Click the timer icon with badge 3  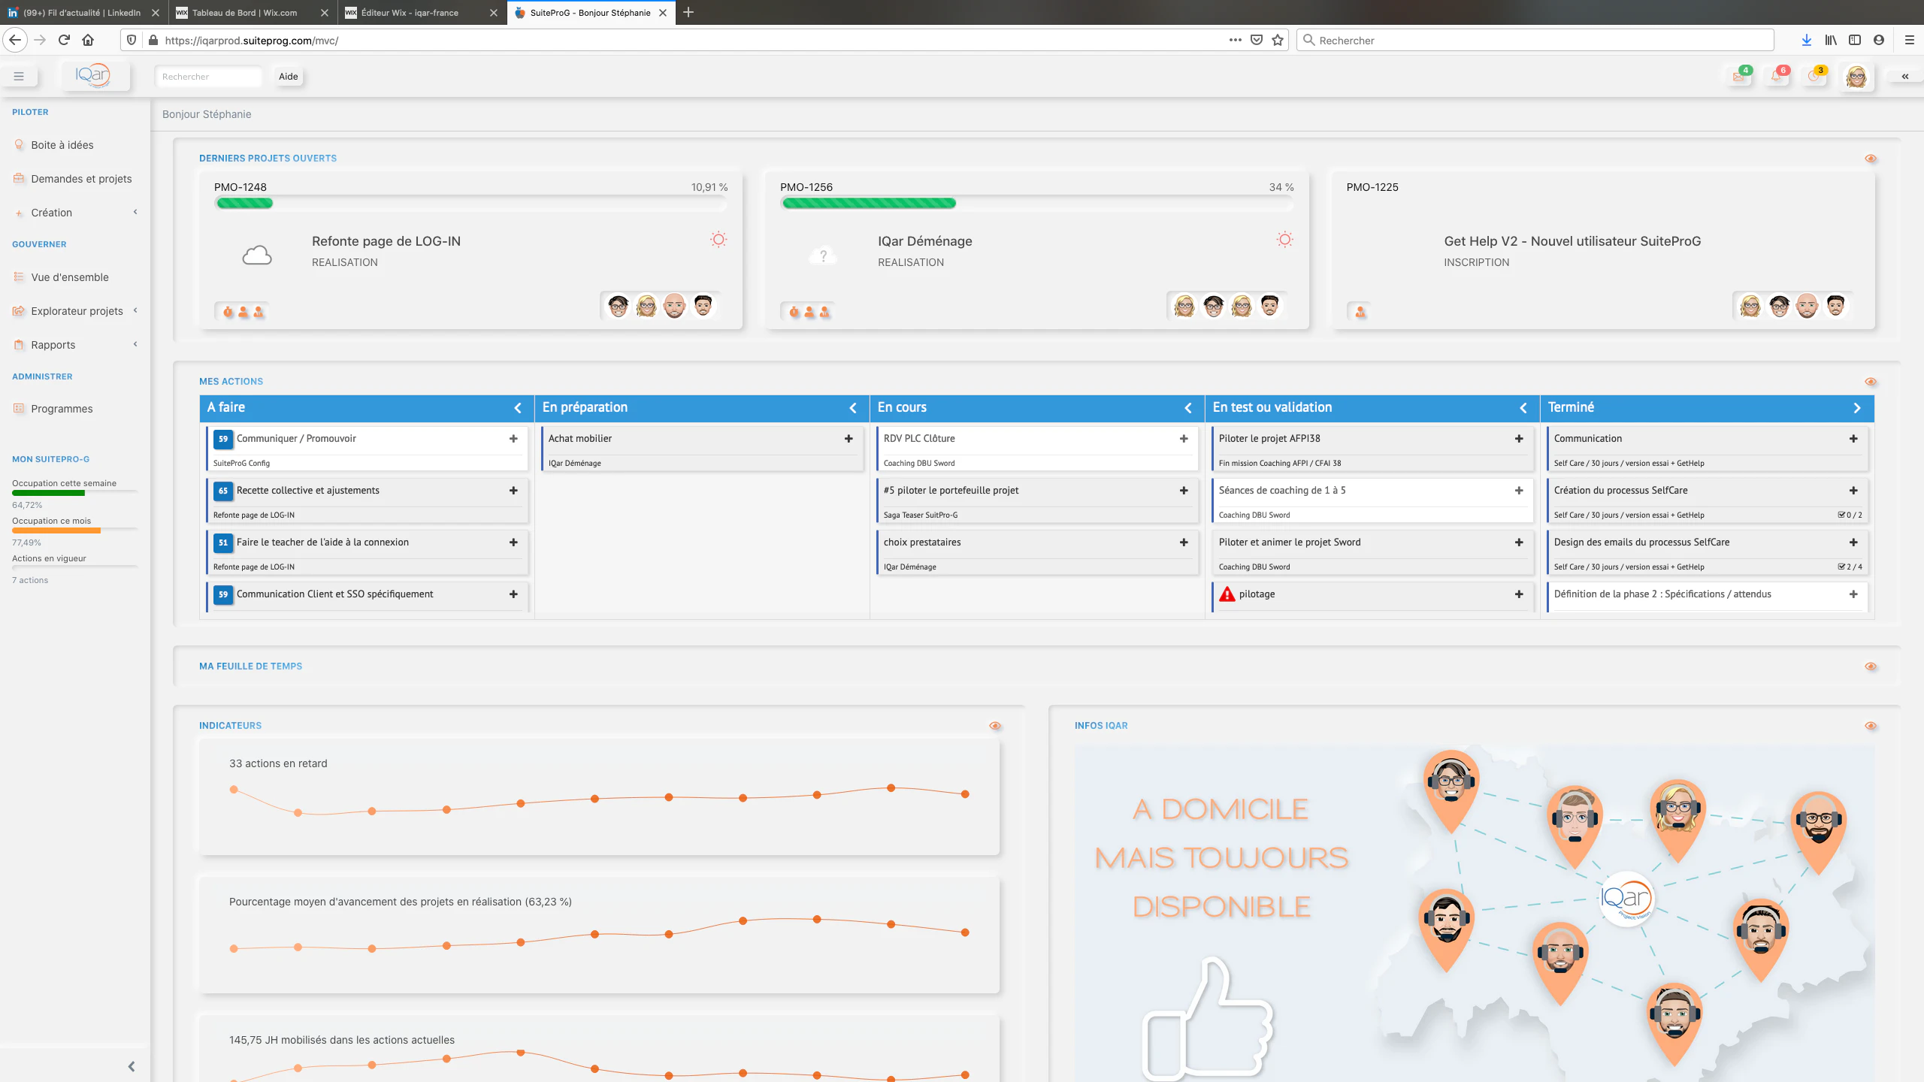click(1815, 77)
